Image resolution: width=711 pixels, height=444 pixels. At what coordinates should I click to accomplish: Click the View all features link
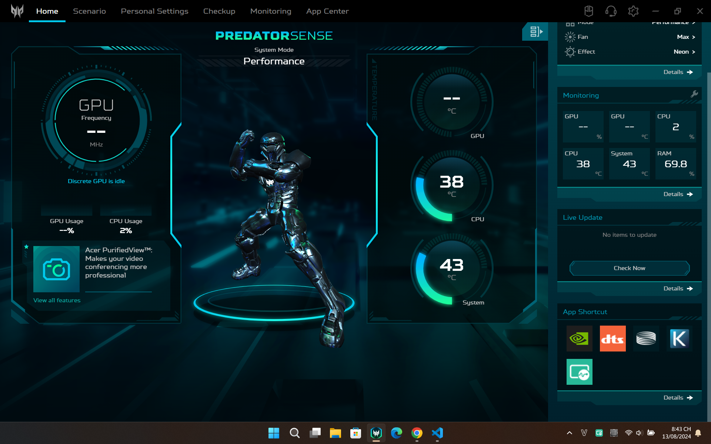57,300
